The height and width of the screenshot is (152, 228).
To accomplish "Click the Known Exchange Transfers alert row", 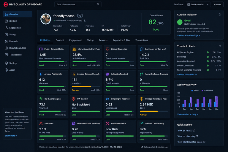I will pyautogui.click(x=199, y=70).
